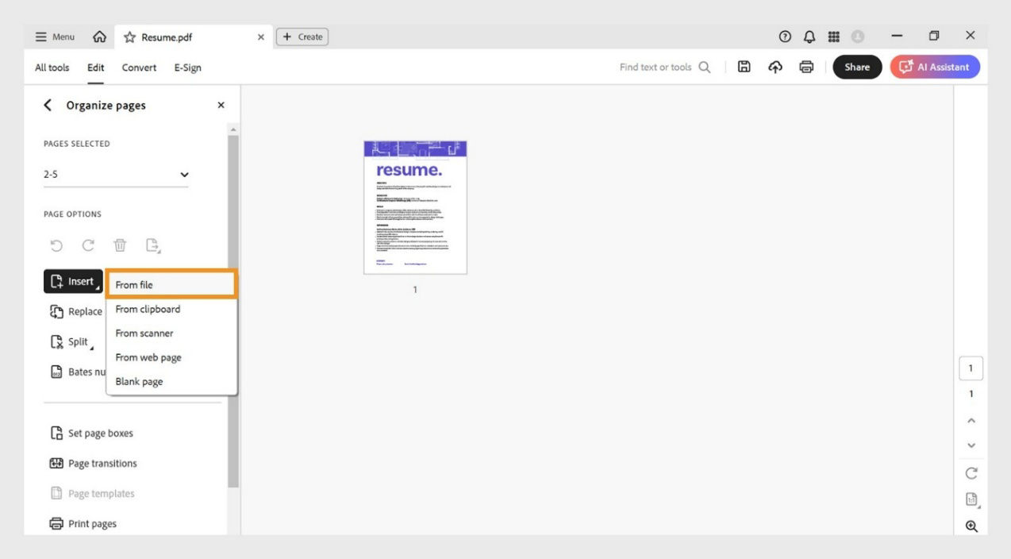Select 'From file' in the Insert menu
Viewport: 1011px width, 559px height.
click(x=133, y=284)
